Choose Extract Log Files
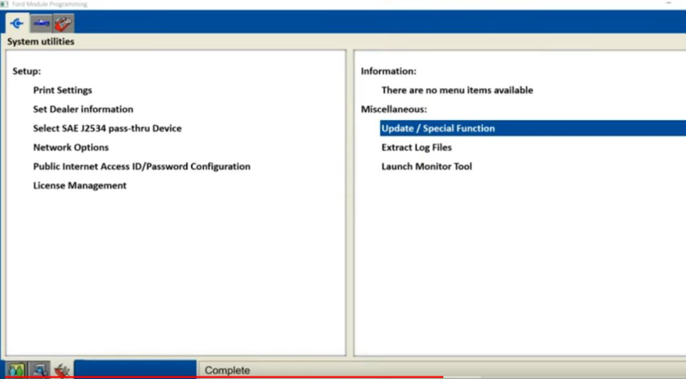Viewport: 686px width, 379px height. (x=417, y=147)
